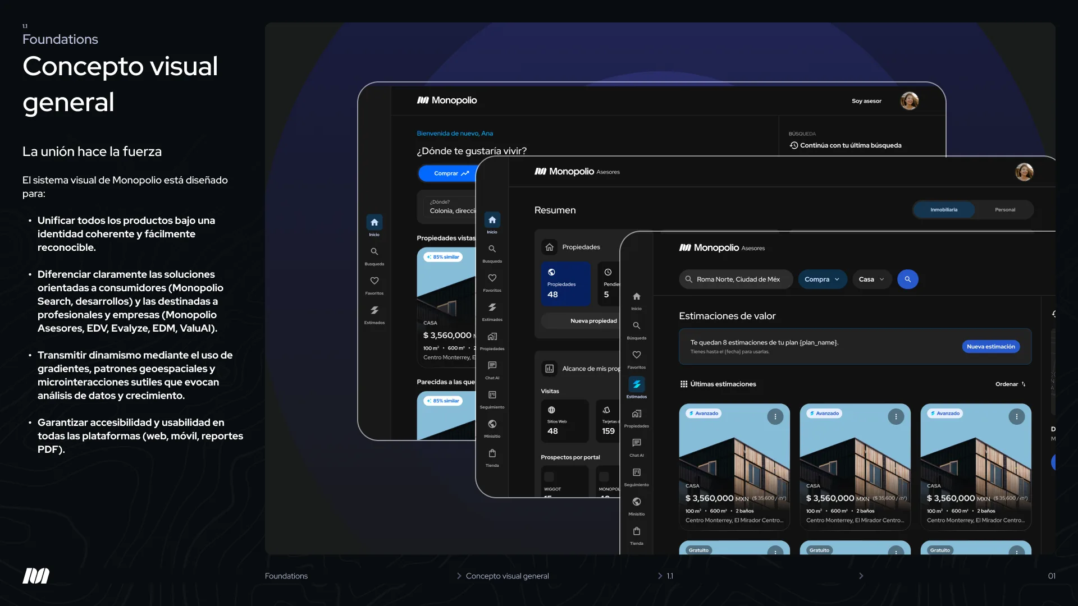Select Favoritos in the rear Monopolio window sidebar
The width and height of the screenshot is (1078, 606).
pyautogui.click(x=374, y=285)
